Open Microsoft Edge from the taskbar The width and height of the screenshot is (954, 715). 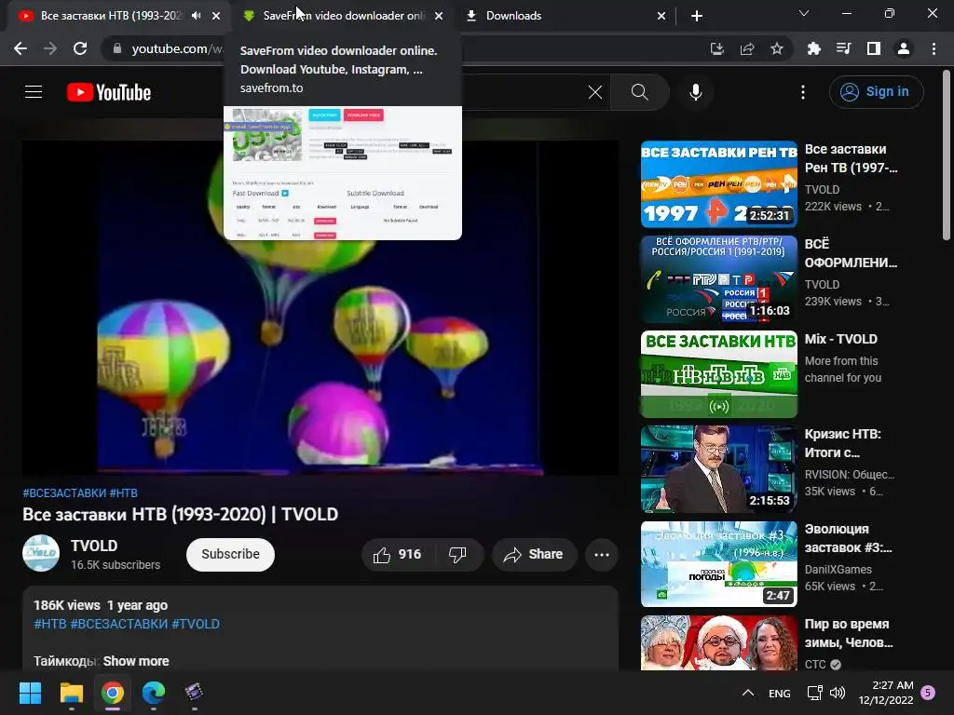(x=154, y=693)
